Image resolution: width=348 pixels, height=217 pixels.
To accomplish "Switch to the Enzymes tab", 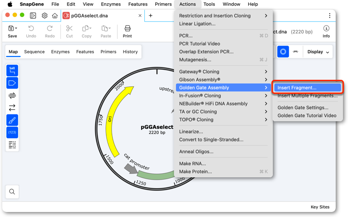I will [x=61, y=52].
